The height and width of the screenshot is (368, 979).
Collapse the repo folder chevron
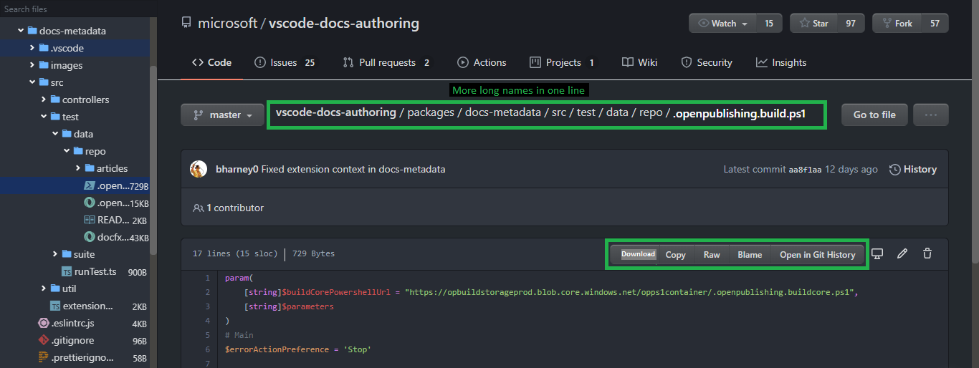tap(67, 151)
